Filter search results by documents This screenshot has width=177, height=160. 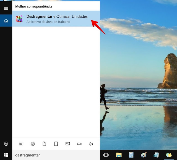[44, 144]
